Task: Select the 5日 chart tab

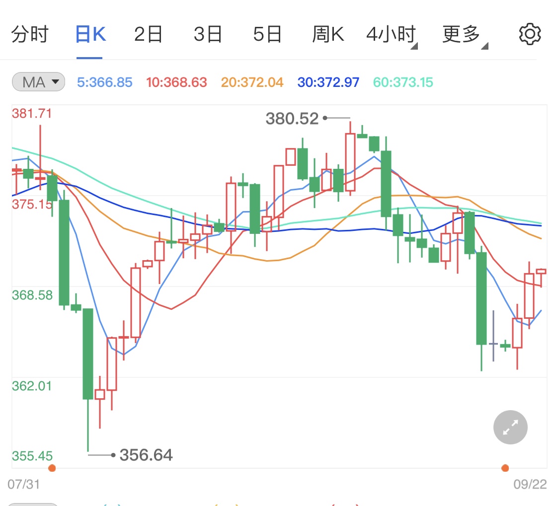Action: pyautogui.click(x=267, y=33)
